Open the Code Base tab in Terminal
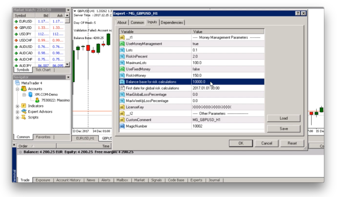Viewport: 338px width, 197px height. [x=176, y=180]
